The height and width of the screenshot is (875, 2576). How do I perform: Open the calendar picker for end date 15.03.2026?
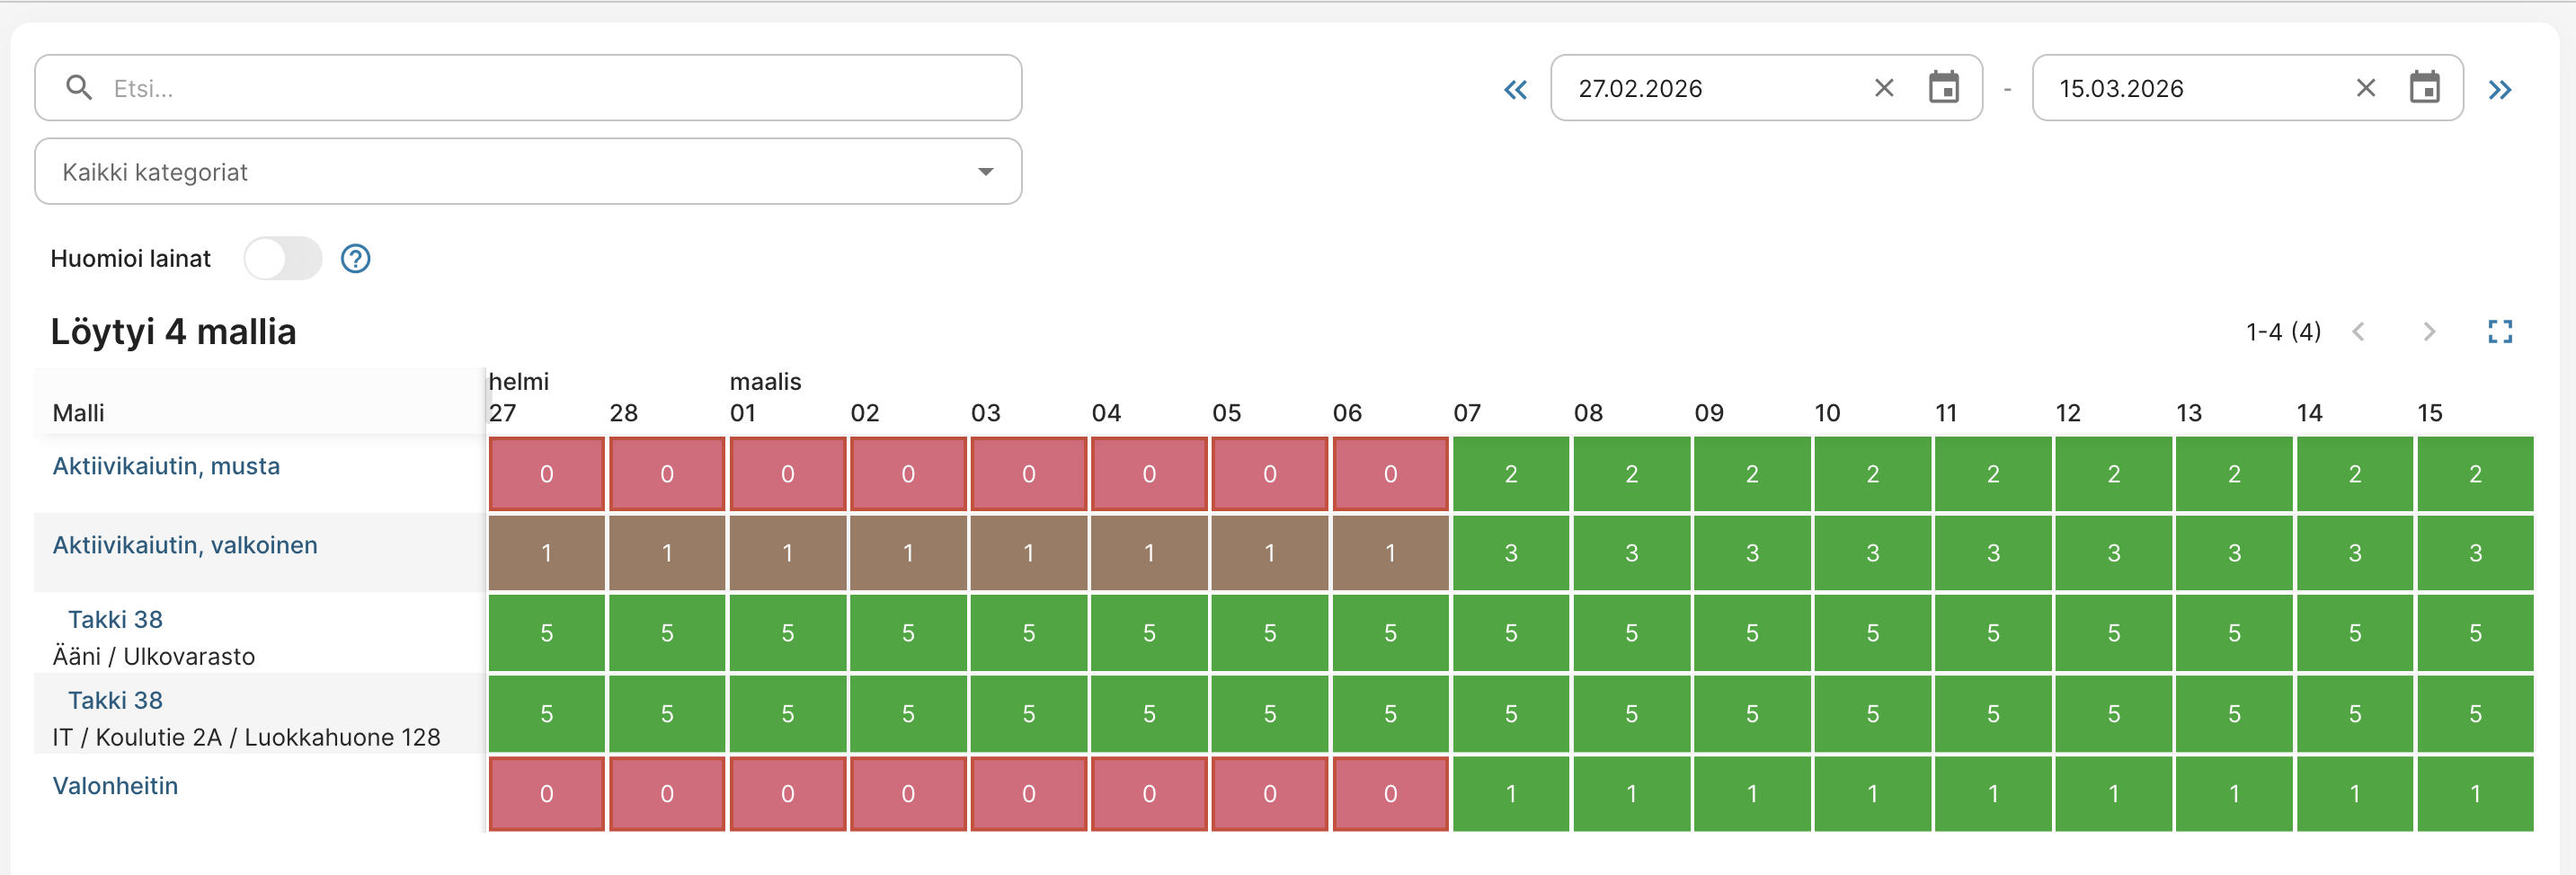click(2424, 88)
